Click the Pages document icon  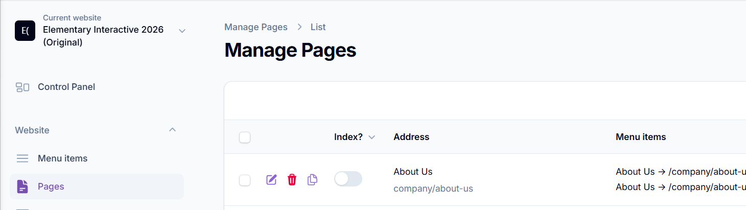click(22, 186)
